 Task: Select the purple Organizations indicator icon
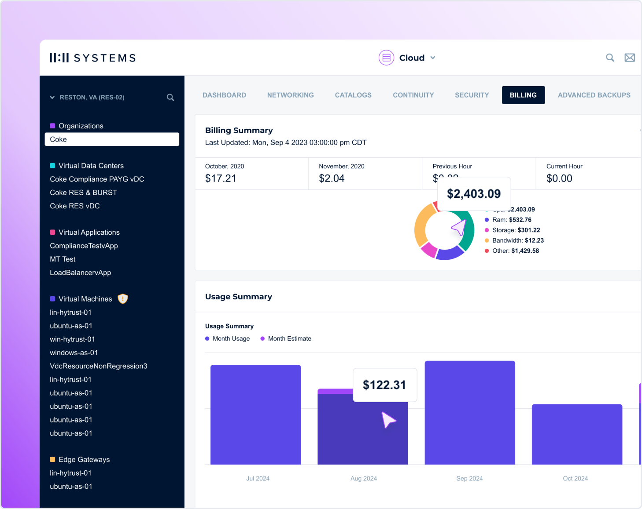click(x=52, y=125)
